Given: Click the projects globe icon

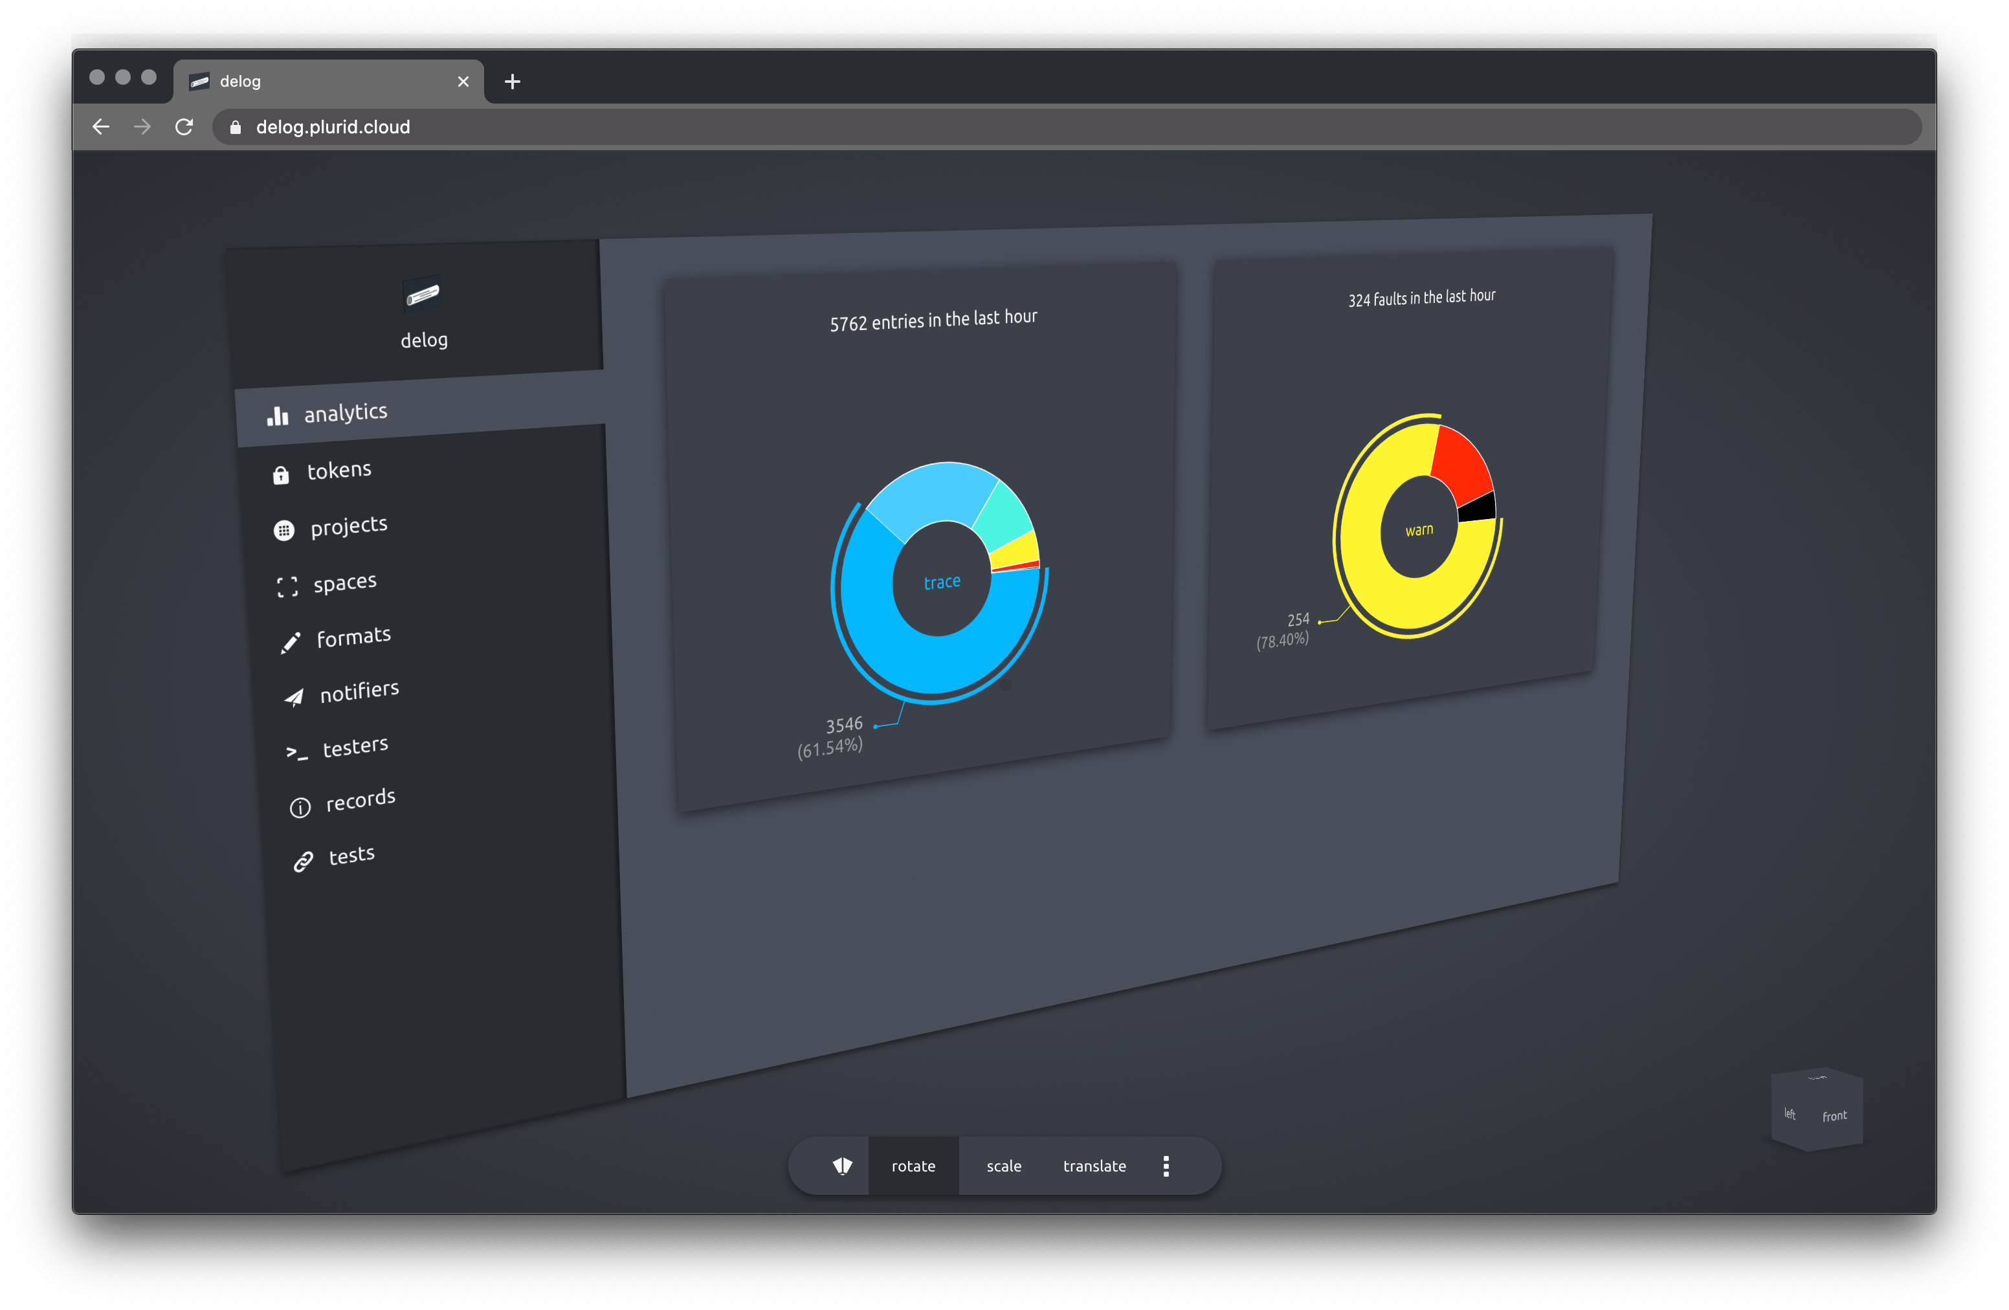Looking at the screenshot, I should [x=283, y=530].
